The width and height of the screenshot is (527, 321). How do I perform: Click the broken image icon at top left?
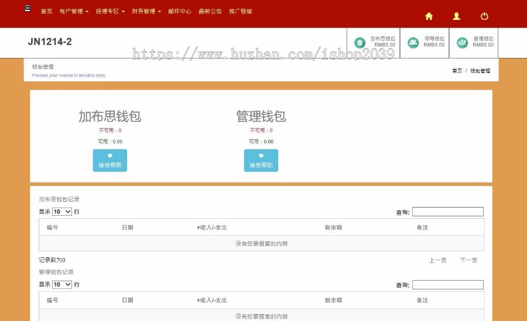coord(28,8)
